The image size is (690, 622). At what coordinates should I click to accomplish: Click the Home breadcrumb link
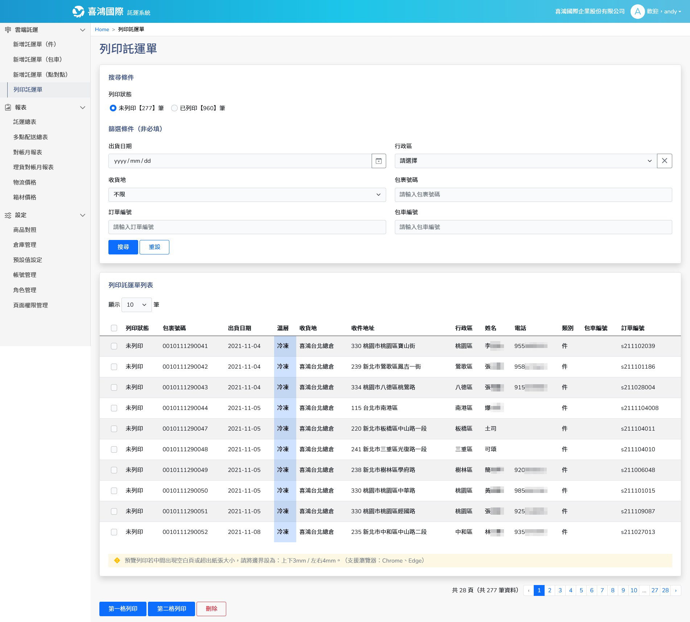102,29
